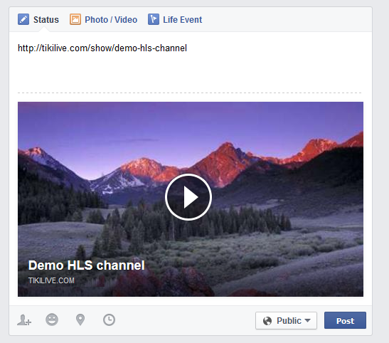The width and height of the screenshot is (389, 343).
Task: Switch to the Photo / Video tab
Action: 103,20
